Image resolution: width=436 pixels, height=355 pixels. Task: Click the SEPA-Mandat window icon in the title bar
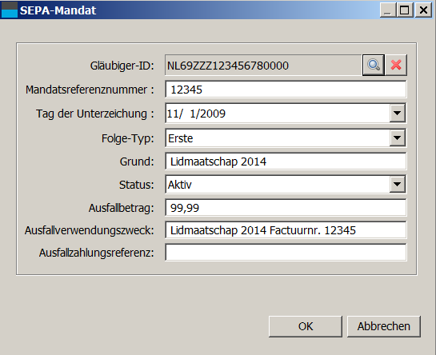10,10
